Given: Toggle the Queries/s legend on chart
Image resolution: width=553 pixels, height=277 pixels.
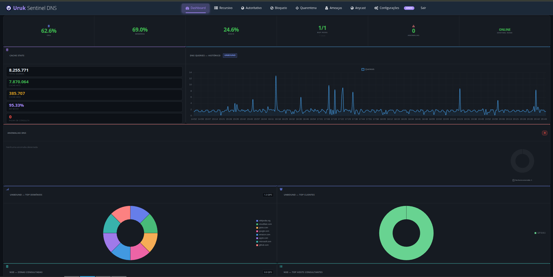Looking at the screenshot, I should (368, 69).
